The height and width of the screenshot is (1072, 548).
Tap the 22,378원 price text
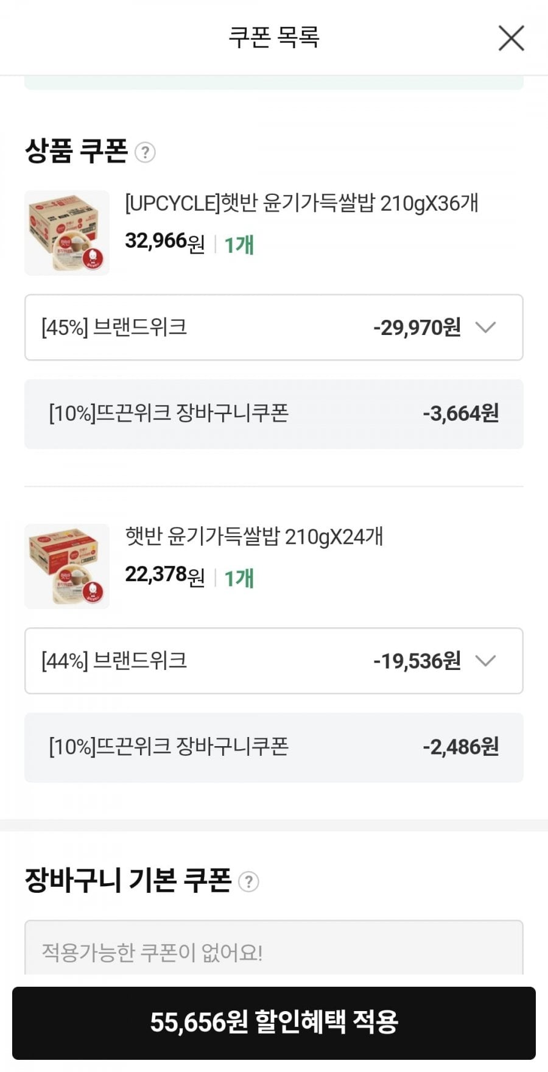pyautogui.click(x=164, y=575)
